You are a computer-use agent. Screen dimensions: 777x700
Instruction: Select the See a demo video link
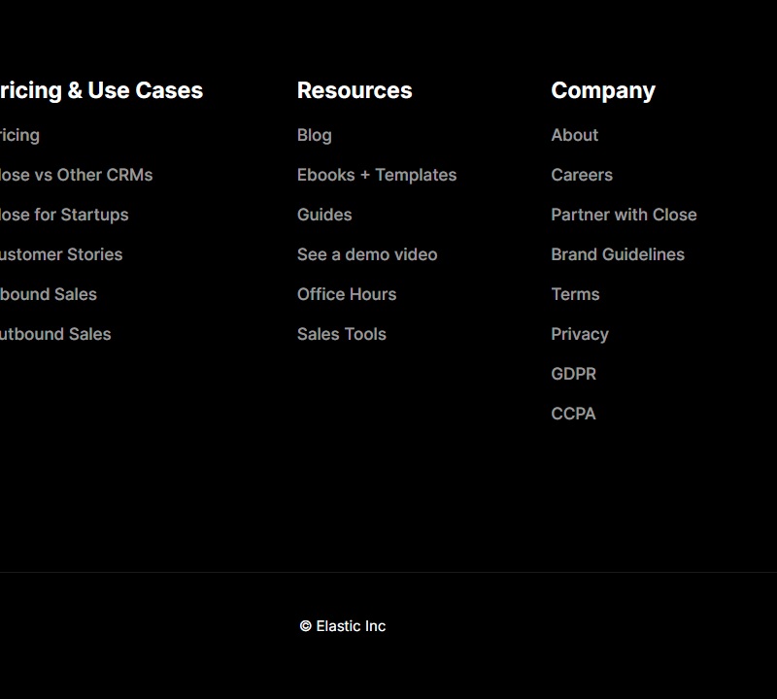367,254
